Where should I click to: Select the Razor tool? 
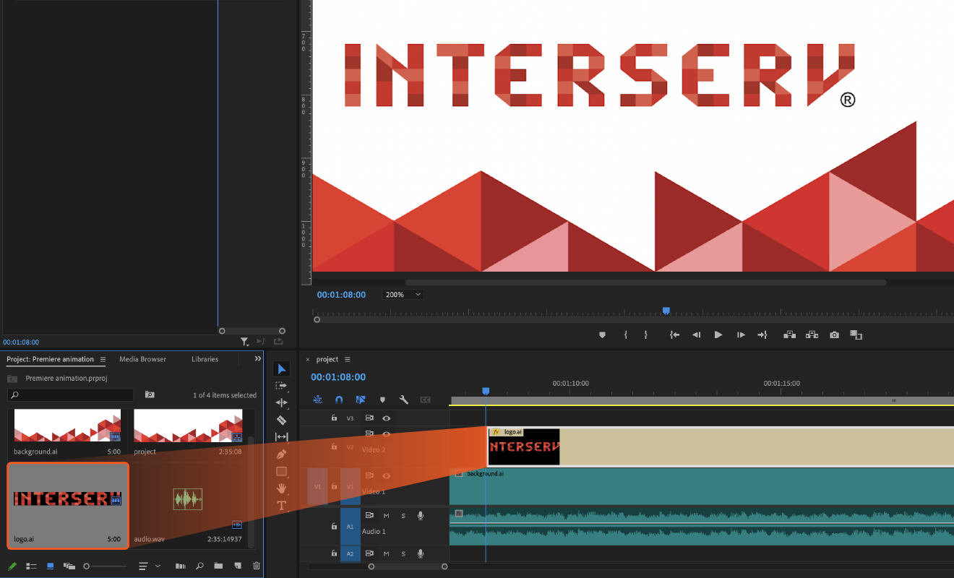(282, 420)
